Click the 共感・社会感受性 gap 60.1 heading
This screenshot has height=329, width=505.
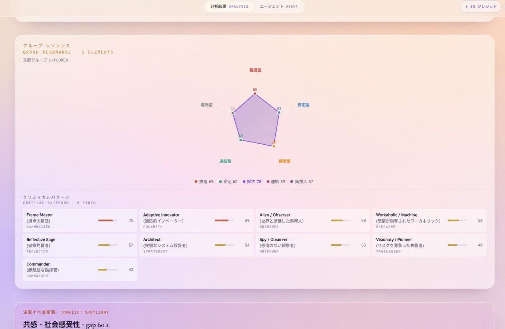[65, 325]
